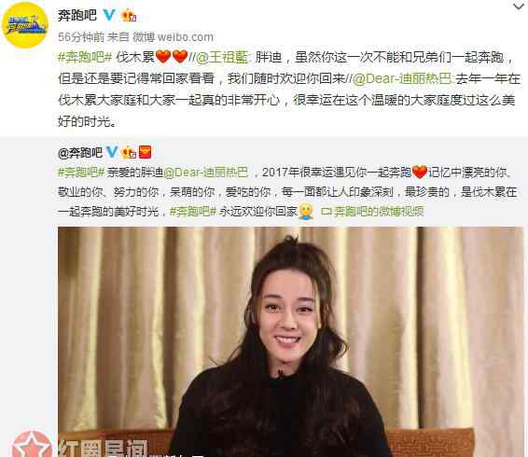Click the blue verified V badge beside top 奔跑吧

[x=109, y=15]
